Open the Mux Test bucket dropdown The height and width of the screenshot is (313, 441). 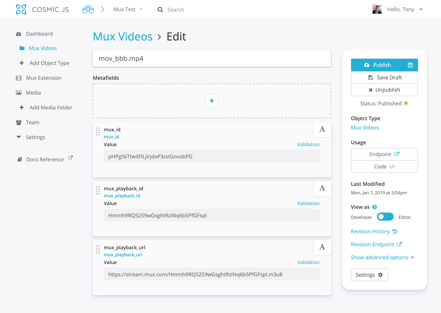click(128, 9)
